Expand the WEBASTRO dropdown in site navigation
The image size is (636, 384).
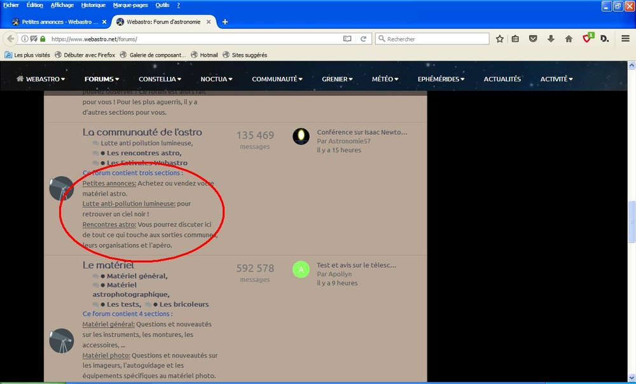pyautogui.click(x=41, y=79)
